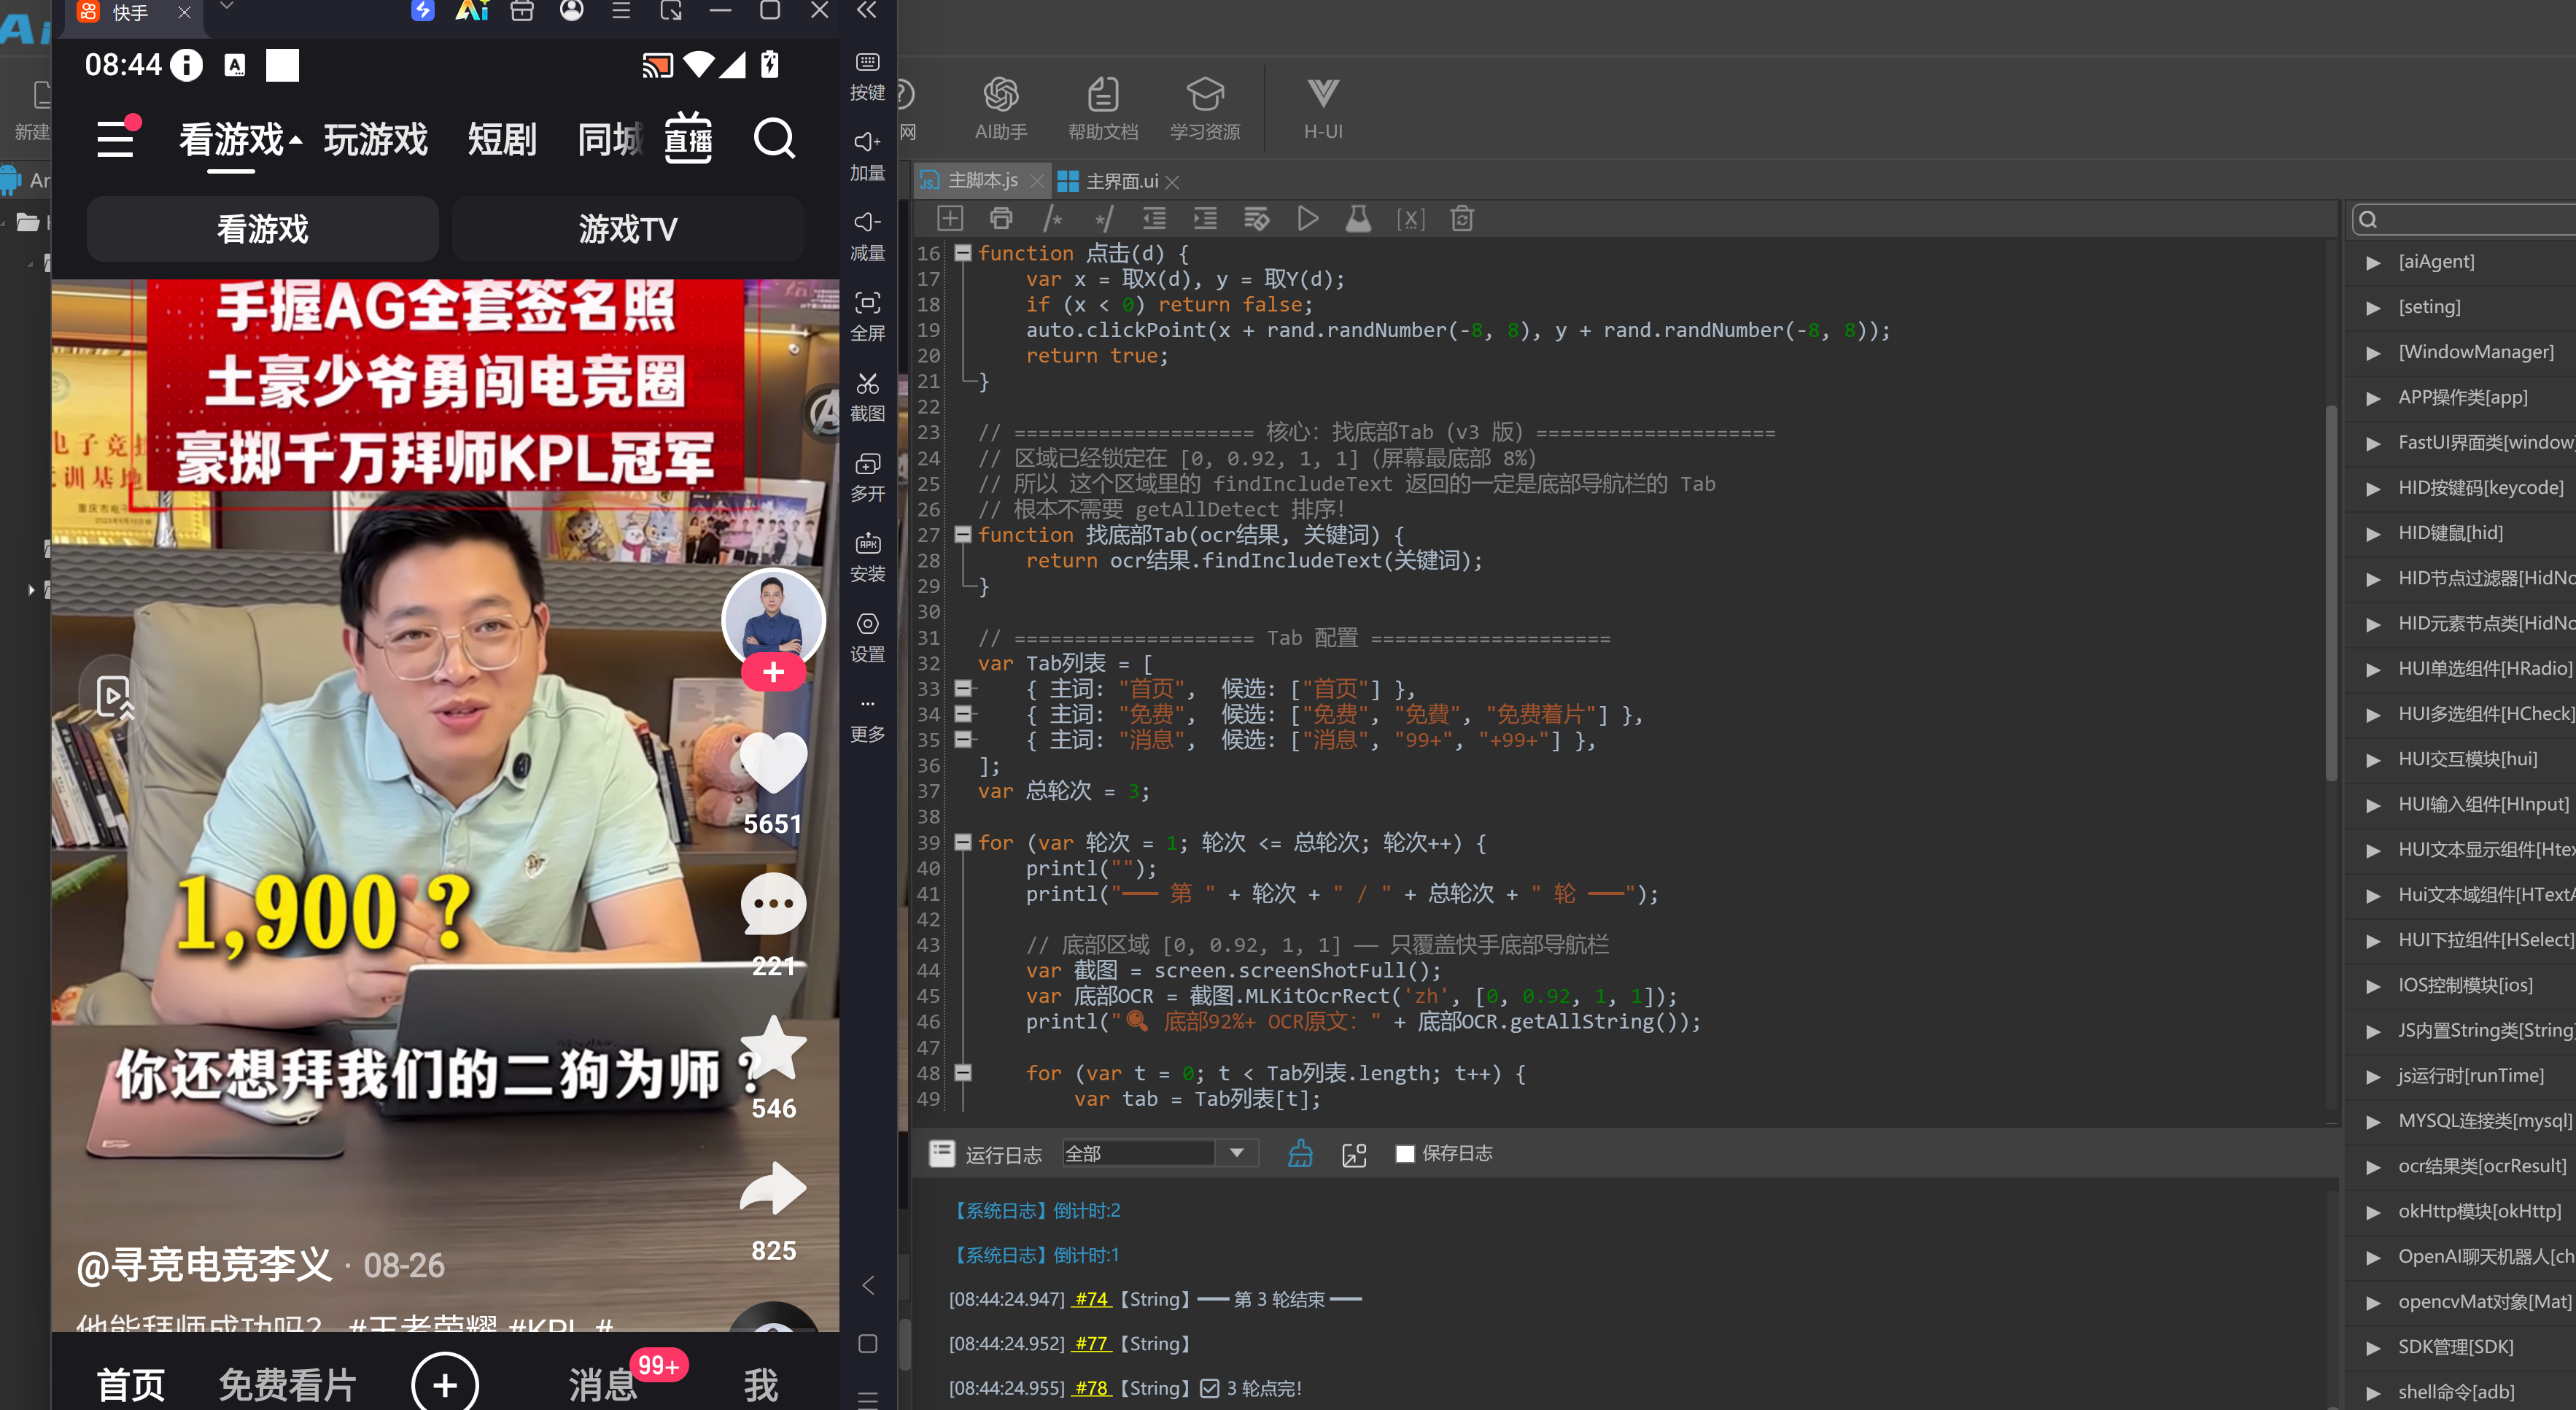The image size is (2576, 1410).
Task: Open emulator 设置 settings icon
Action: 867,624
